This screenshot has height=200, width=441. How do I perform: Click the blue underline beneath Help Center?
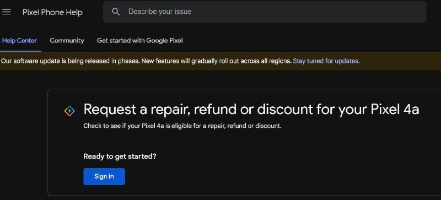pyautogui.click(x=21, y=51)
